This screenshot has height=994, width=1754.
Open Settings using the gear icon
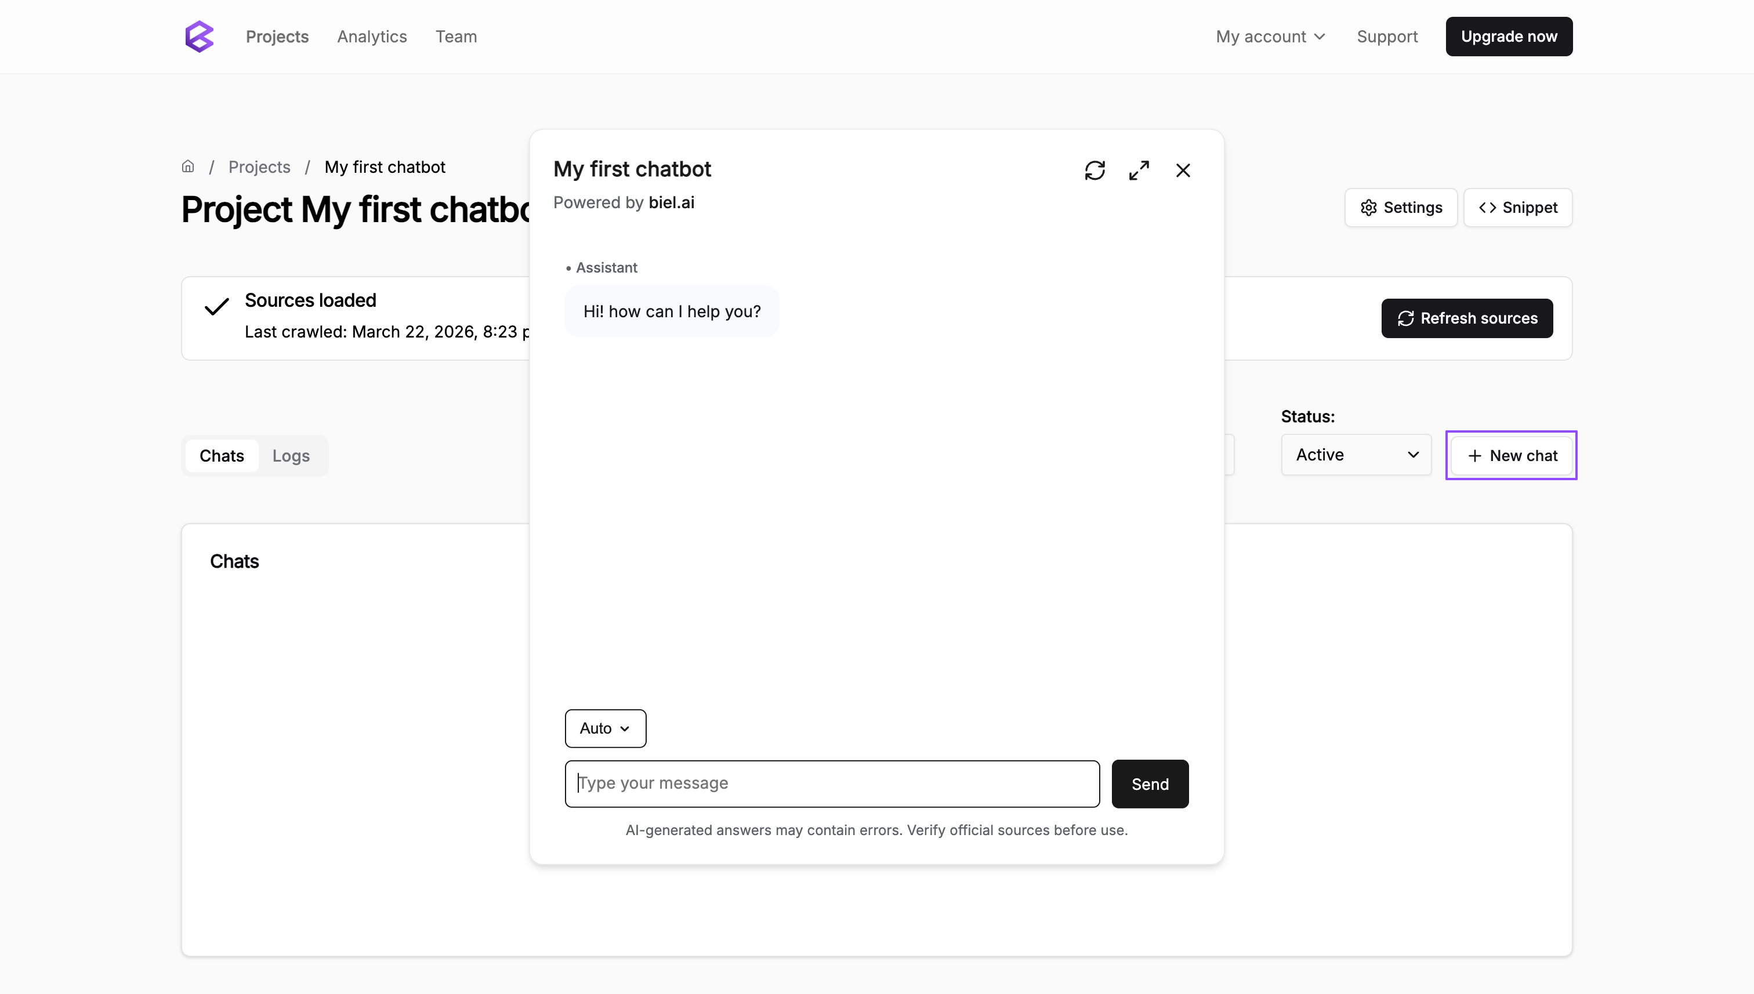click(x=1368, y=208)
